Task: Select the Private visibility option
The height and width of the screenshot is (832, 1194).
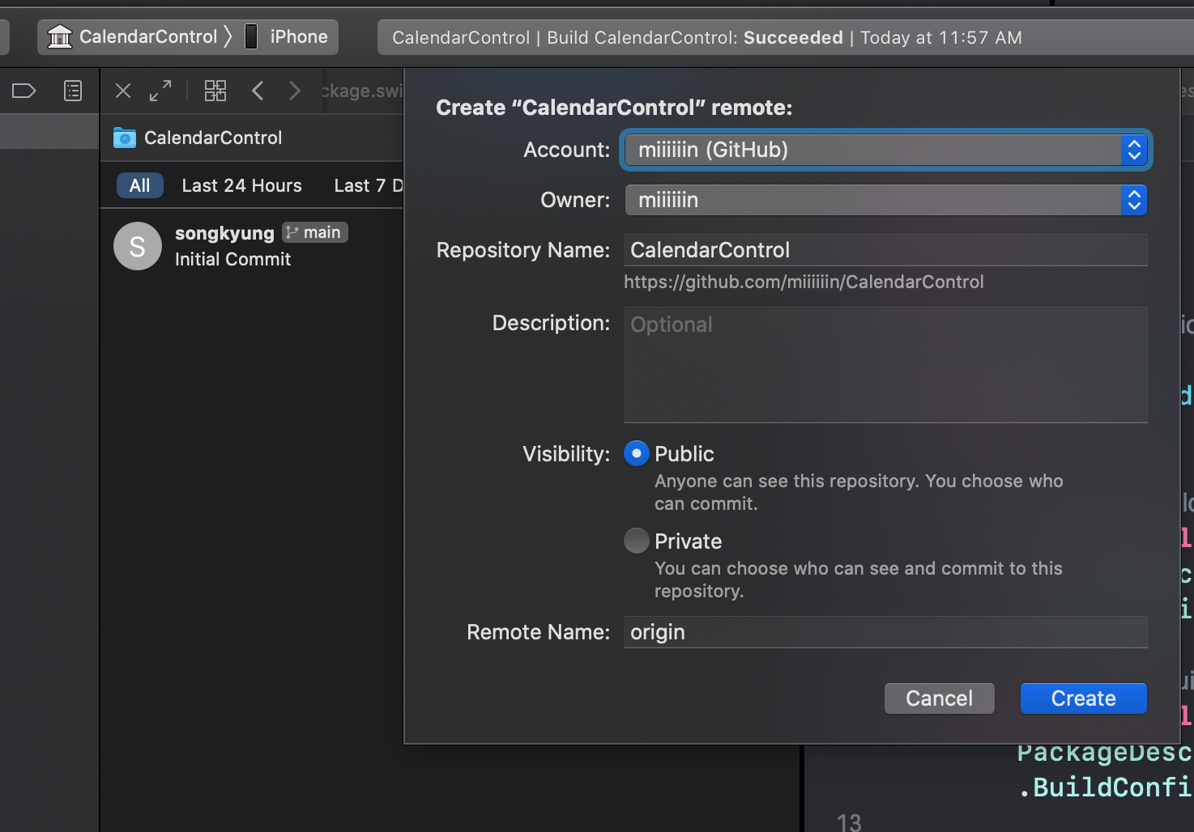Action: pyautogui.click(x=637, y=541)
